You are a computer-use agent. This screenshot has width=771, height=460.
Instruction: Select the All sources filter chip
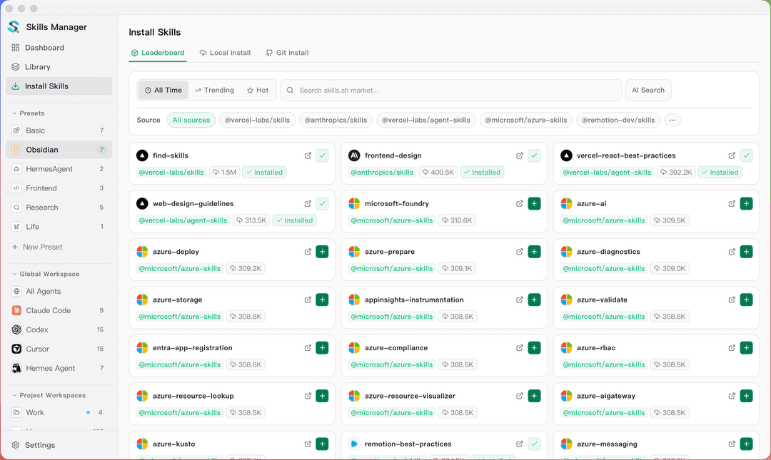point(191,120)
